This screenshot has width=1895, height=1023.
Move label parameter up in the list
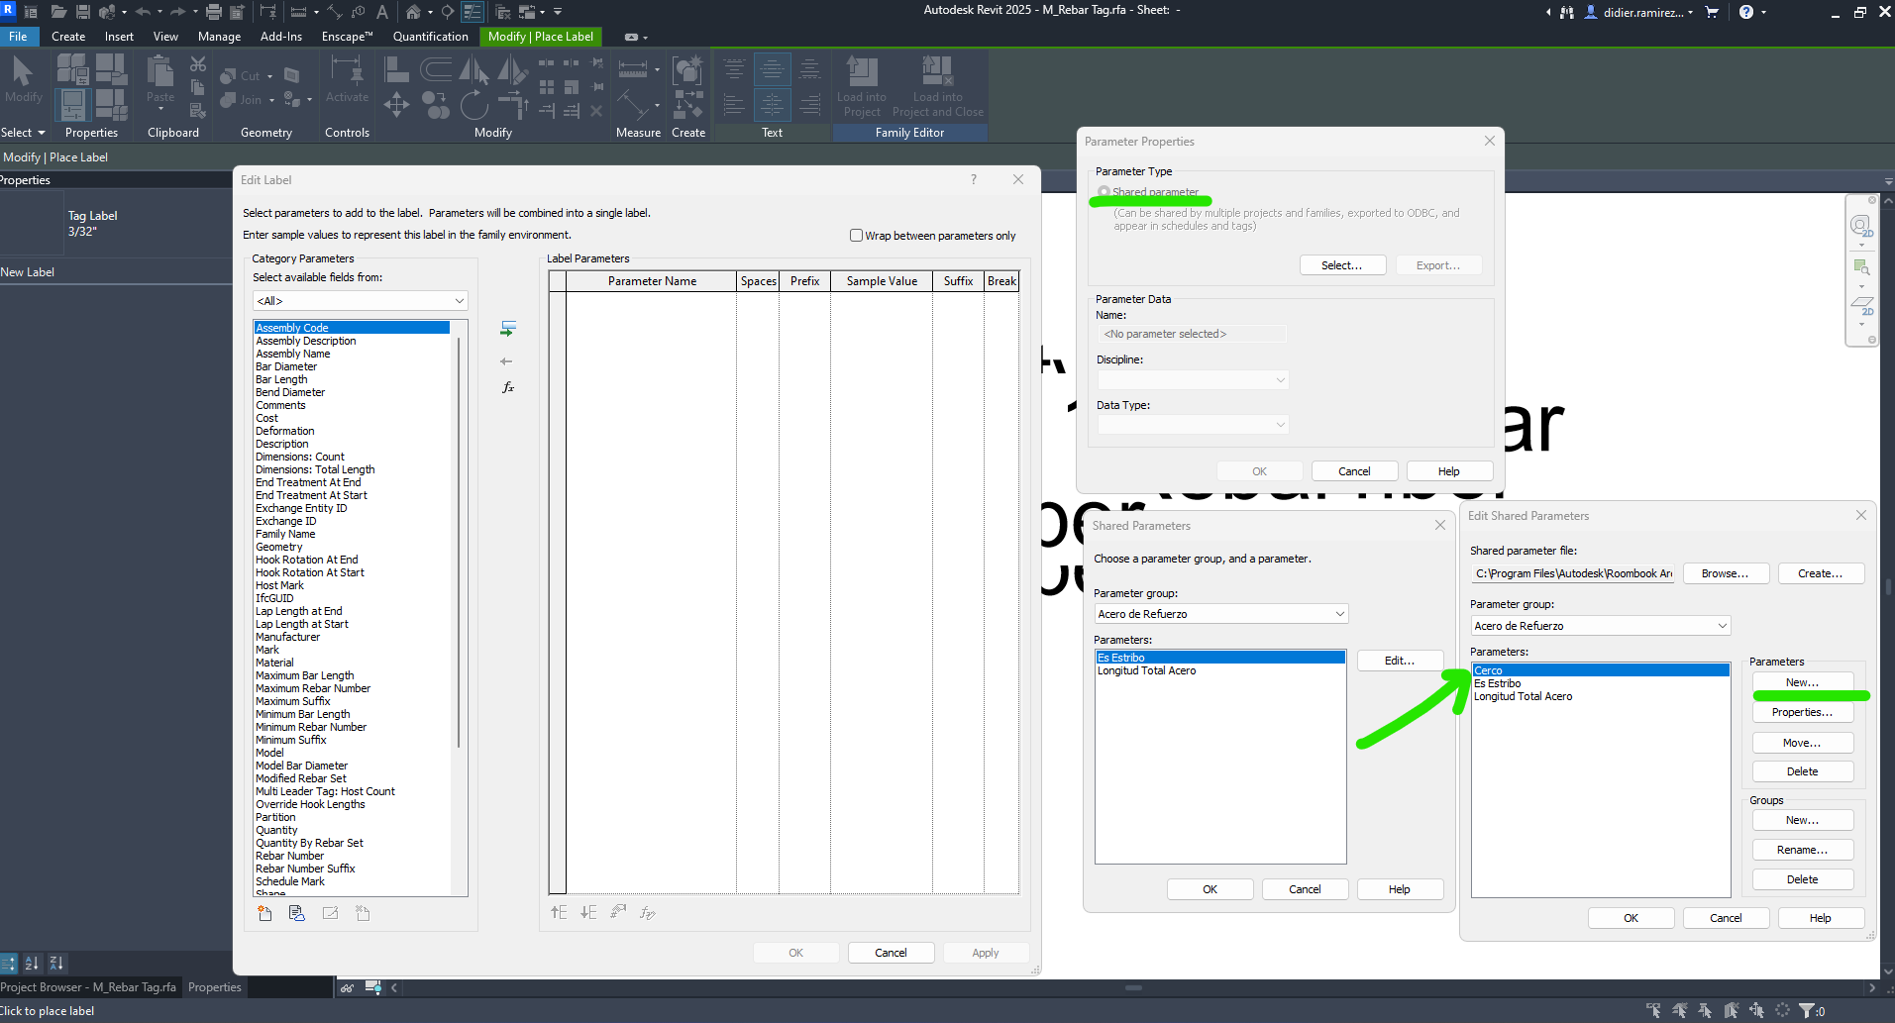[x=558, y=912]
